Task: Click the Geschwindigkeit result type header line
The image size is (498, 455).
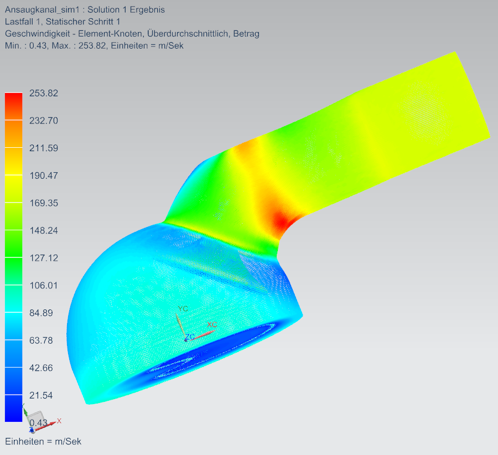Action: (132, 34)
